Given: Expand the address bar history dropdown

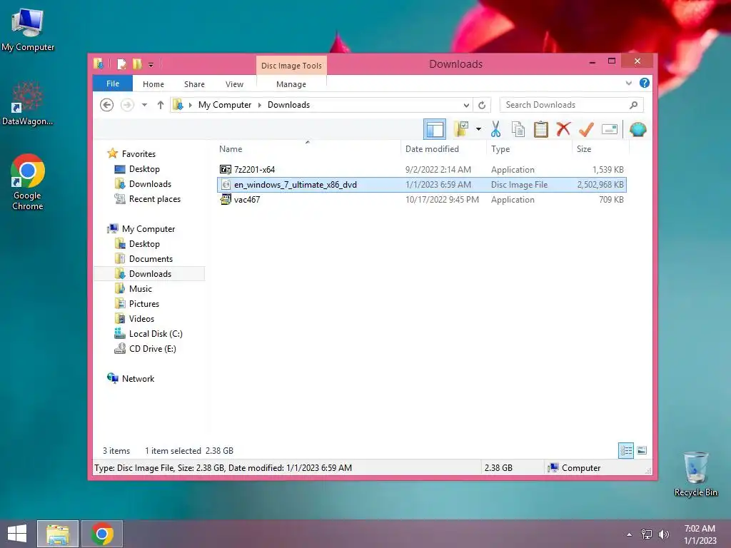Looking at the screenshot, I should [x=465, y=105].
